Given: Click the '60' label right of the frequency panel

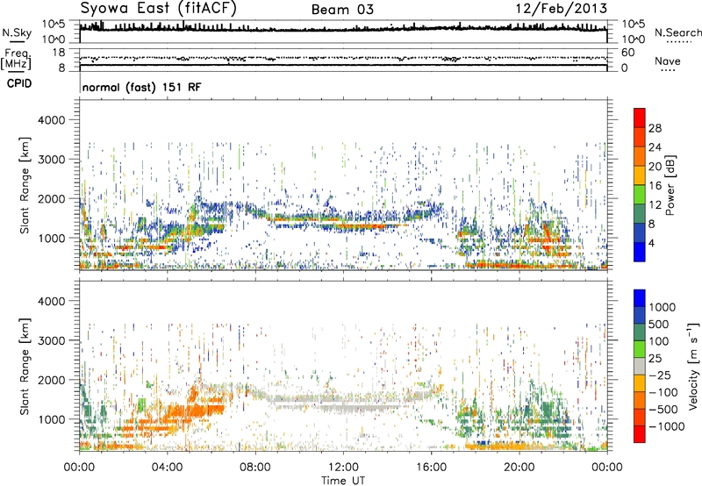Looking at the screenshot, I should [x=627, y=53].
